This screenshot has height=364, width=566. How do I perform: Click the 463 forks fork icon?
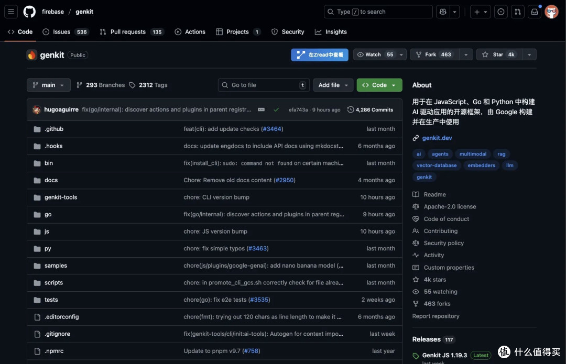pos(416,304)
